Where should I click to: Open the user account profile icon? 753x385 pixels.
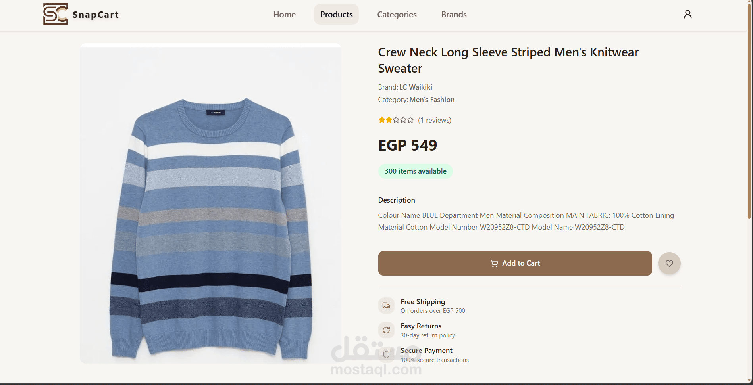click(x=688, y=14)
